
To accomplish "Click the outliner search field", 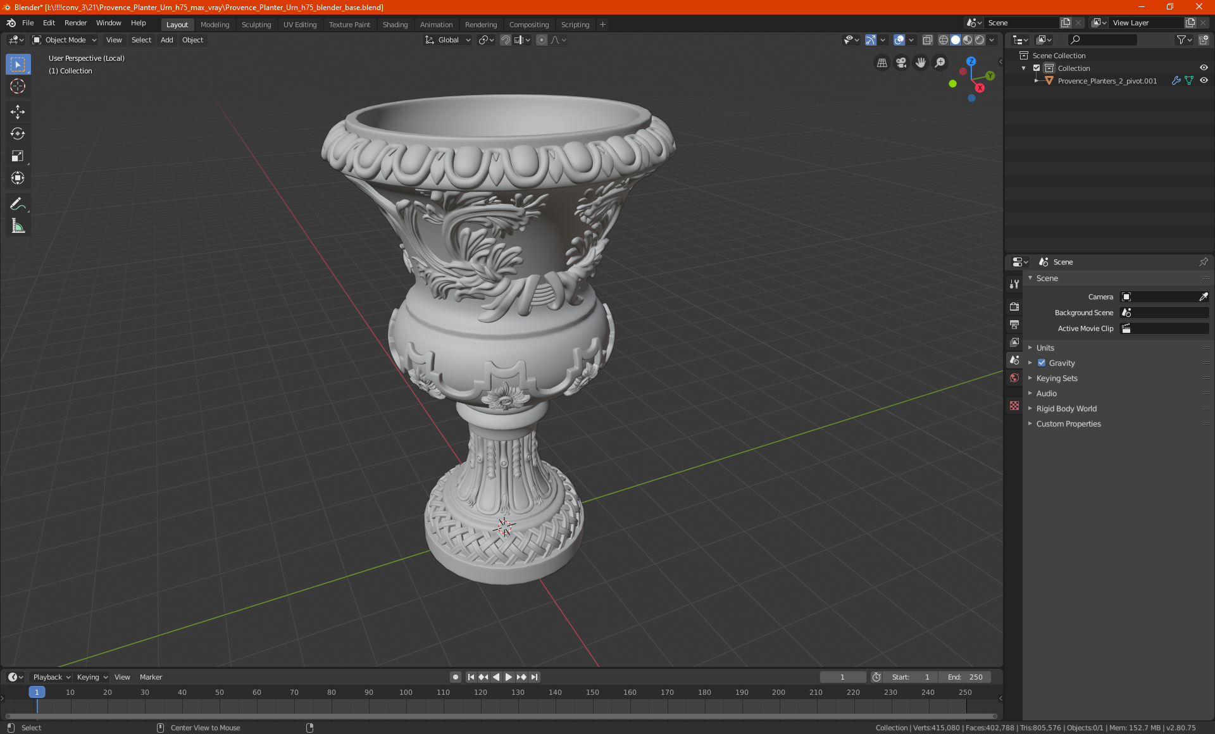I will click(1102, 40).
